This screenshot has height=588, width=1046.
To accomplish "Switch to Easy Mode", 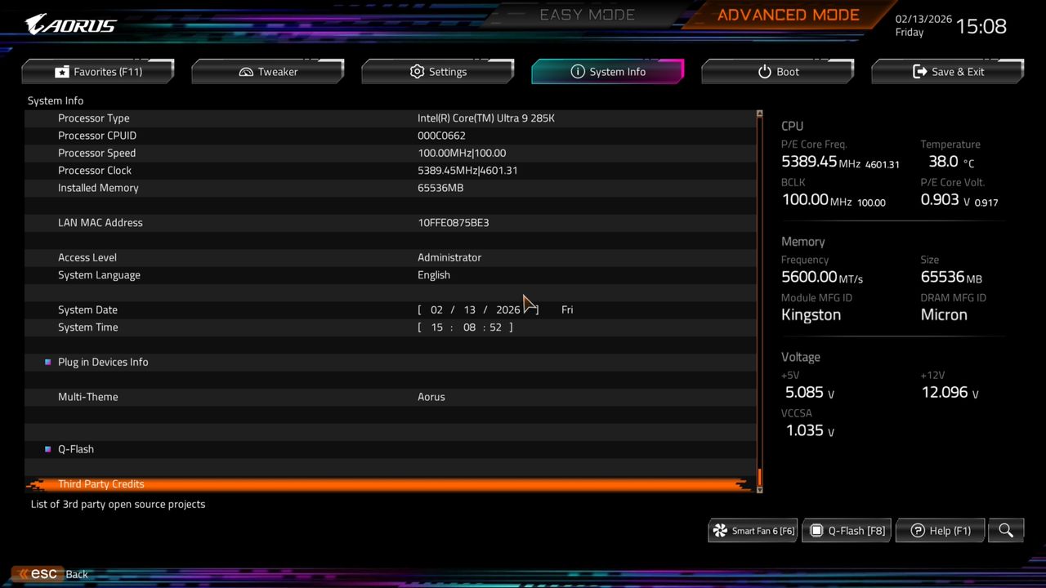I will [587, 14].
